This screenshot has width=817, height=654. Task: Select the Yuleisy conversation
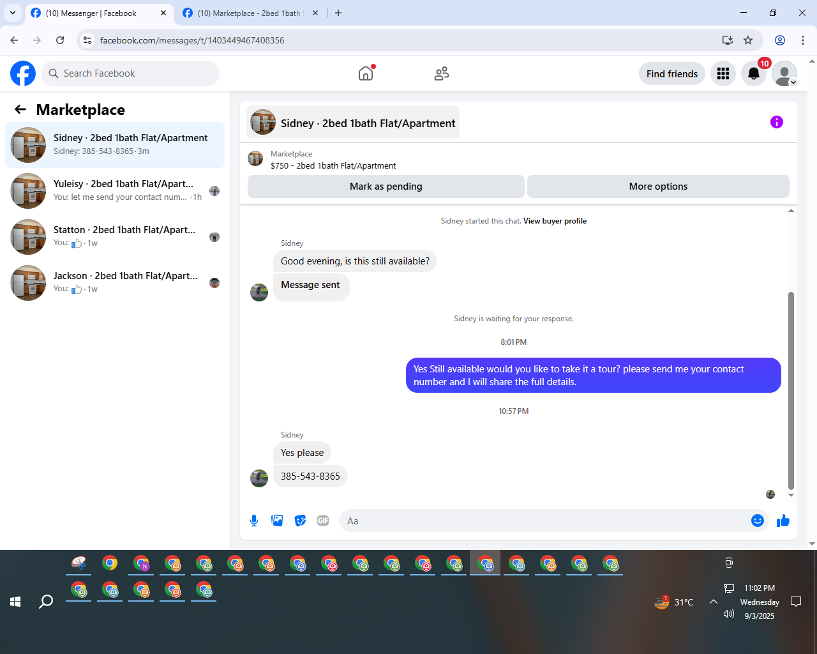(115, 191)
